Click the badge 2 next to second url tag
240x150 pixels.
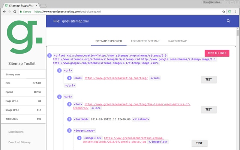[x=59, y=97]
